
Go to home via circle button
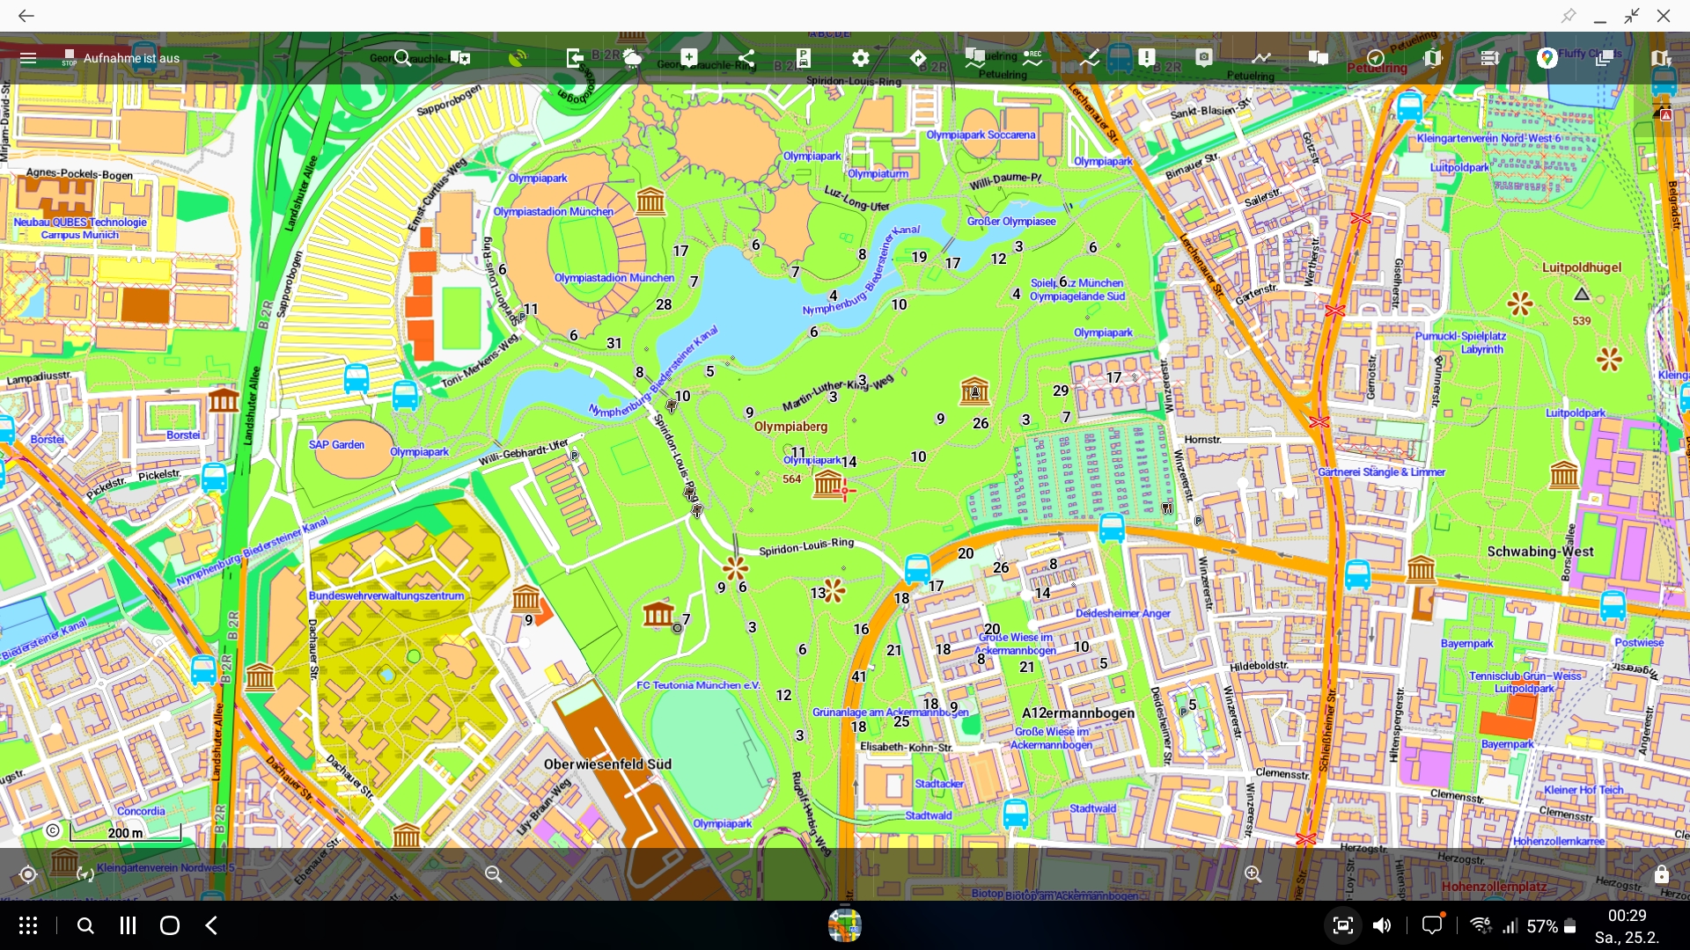(x=170, y=925)
